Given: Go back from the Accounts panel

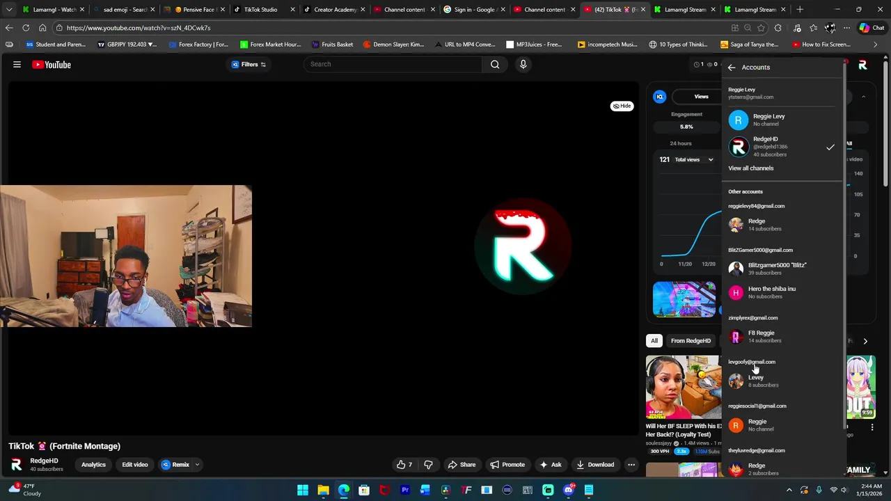Looking at the screenshot, I should point(732,67).
